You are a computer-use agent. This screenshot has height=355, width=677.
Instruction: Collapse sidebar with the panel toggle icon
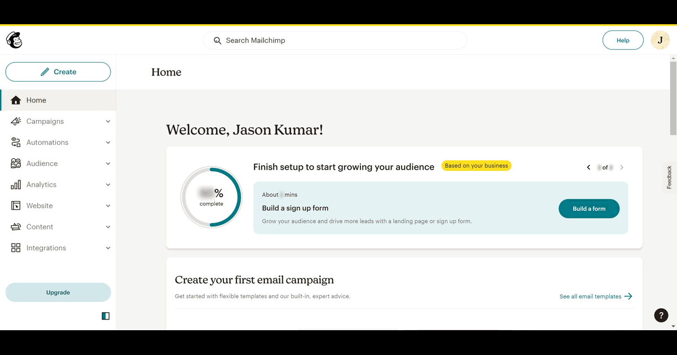105,316
